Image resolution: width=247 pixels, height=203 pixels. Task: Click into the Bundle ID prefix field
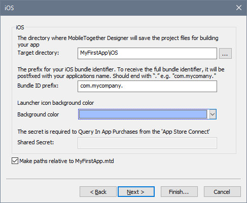[x=147, y=87]
